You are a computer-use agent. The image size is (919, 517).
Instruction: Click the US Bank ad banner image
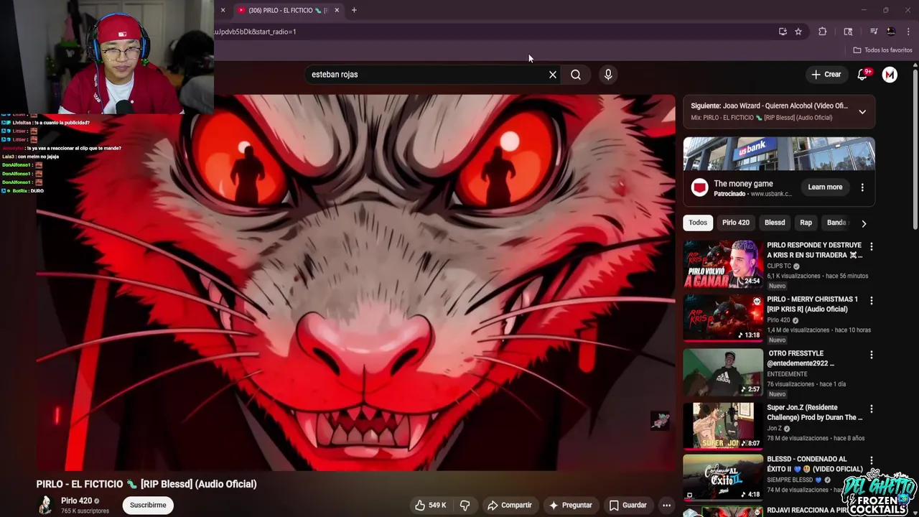click(779, 153)
